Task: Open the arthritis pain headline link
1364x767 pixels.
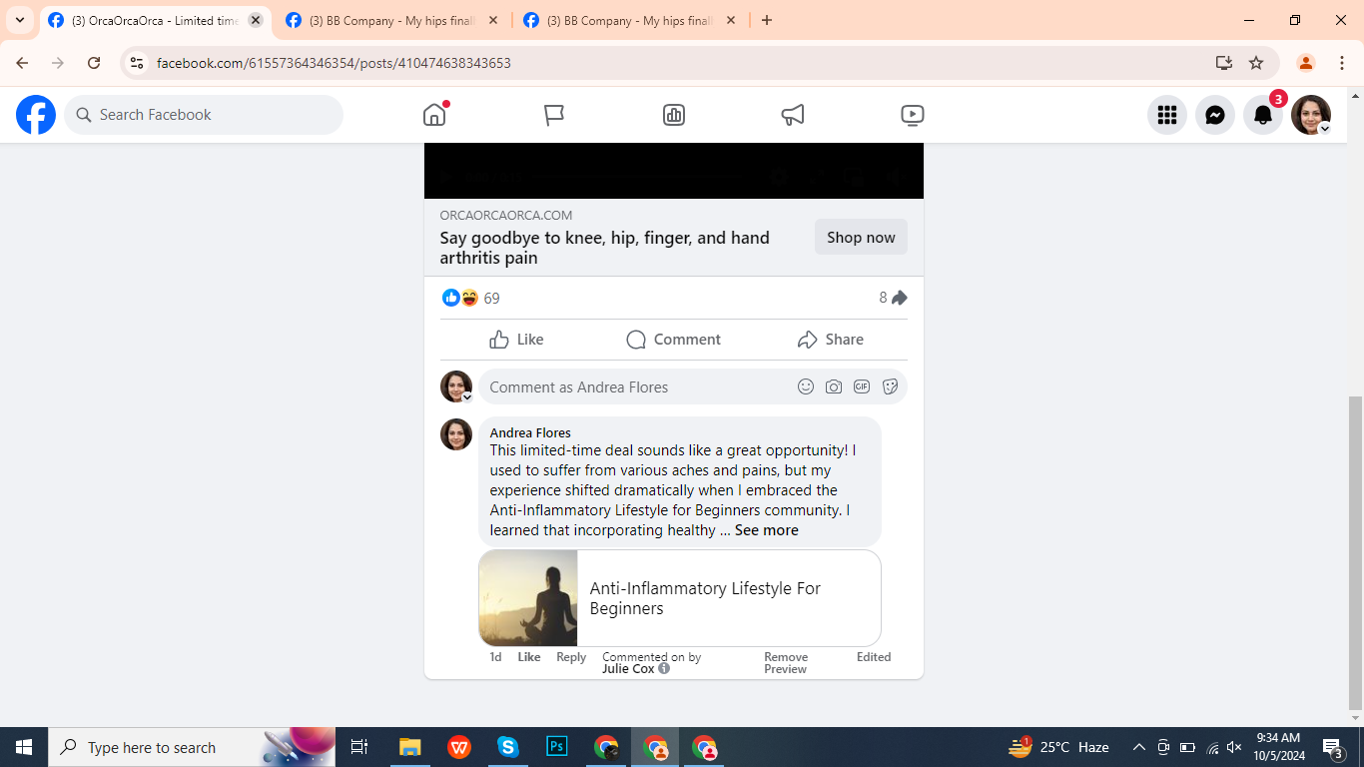Action: click(x=605, y=248)
